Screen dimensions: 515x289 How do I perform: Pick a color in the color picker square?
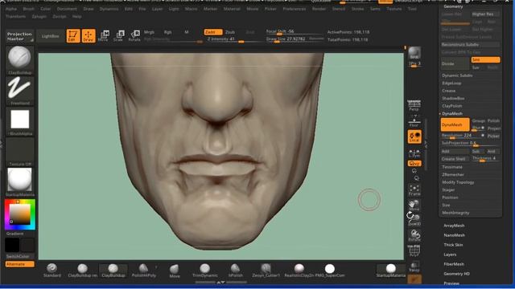pyautogui.click(x=19, y=214)
